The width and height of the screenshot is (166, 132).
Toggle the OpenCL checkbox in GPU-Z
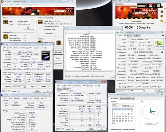tap(128, 87)
